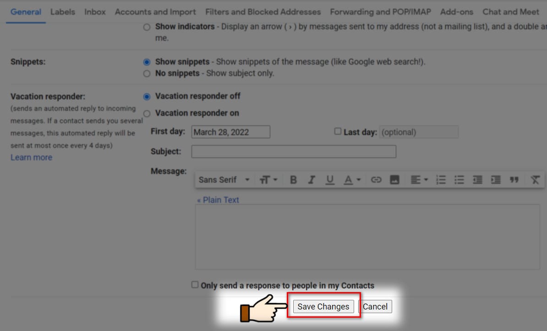Open Accounts and Import tab
Viewport: 547px width, 331px height.
click(155, 12)
